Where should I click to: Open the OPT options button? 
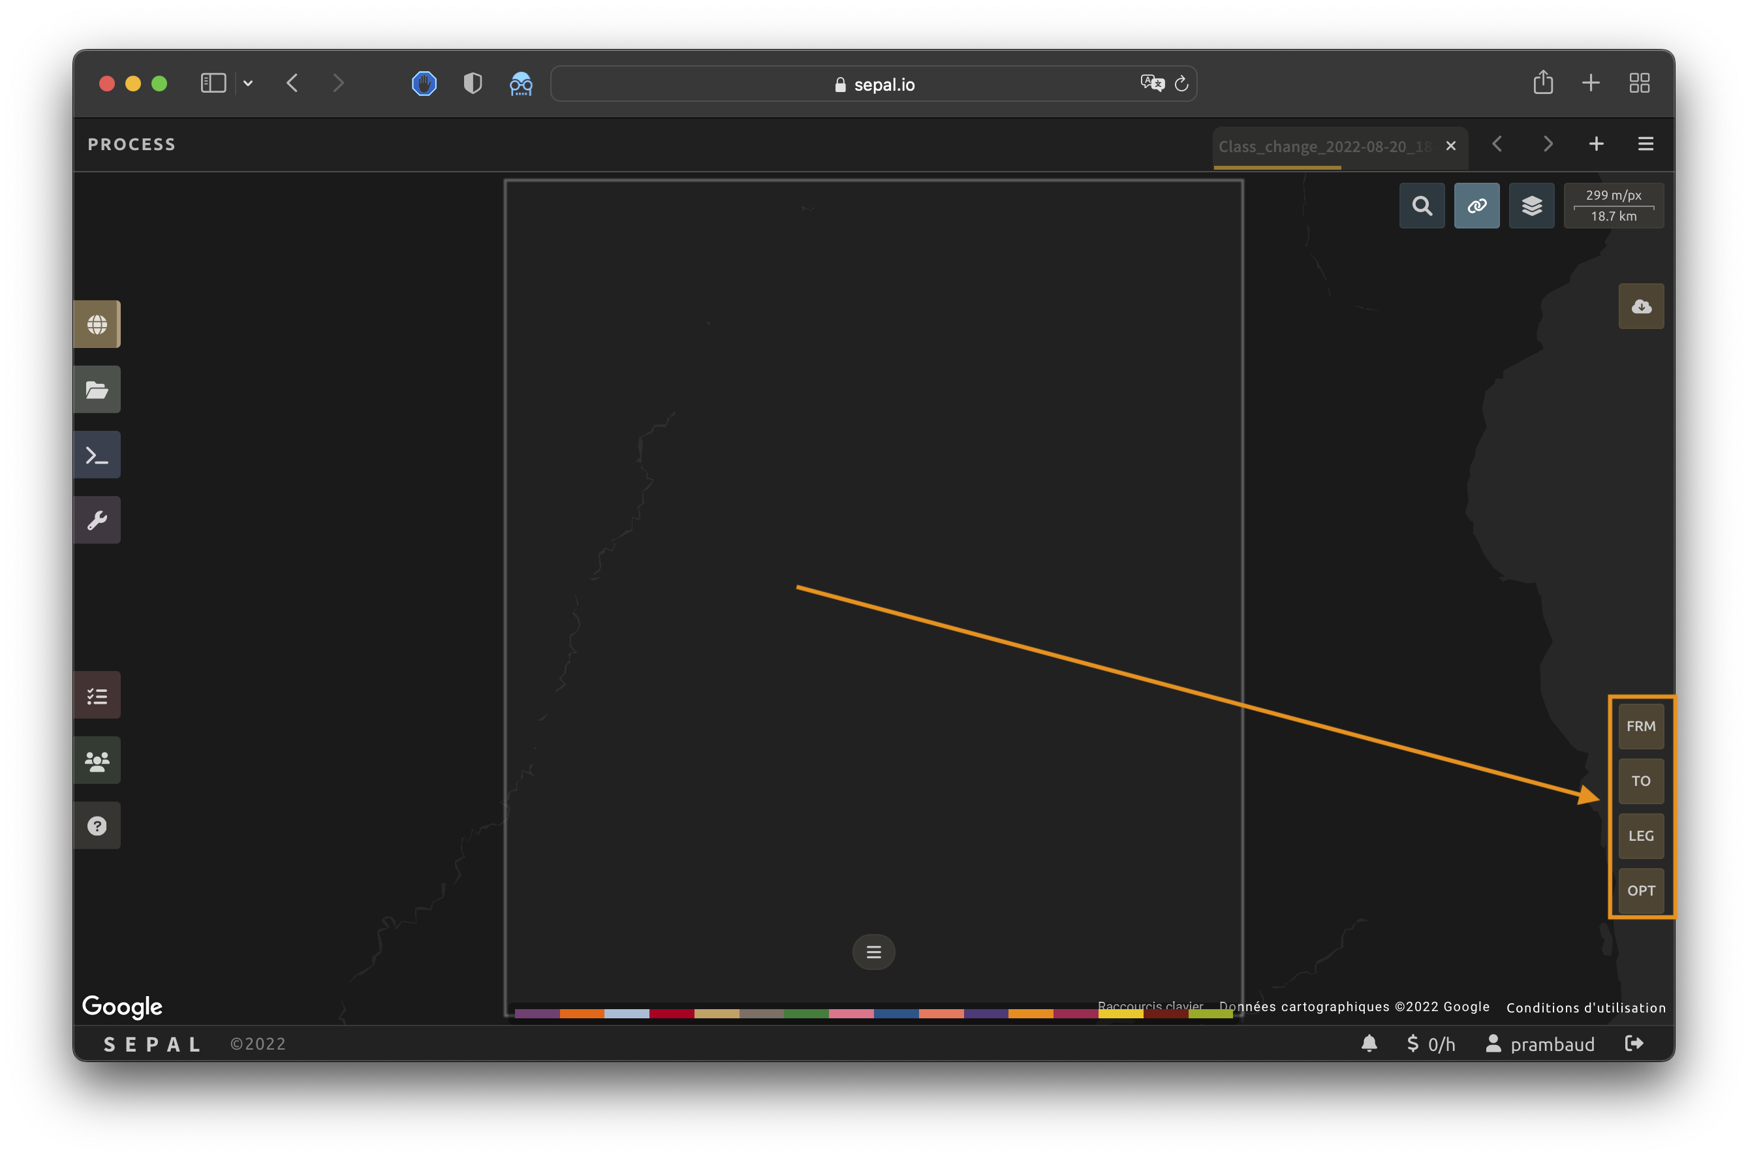pos(1641,890)
